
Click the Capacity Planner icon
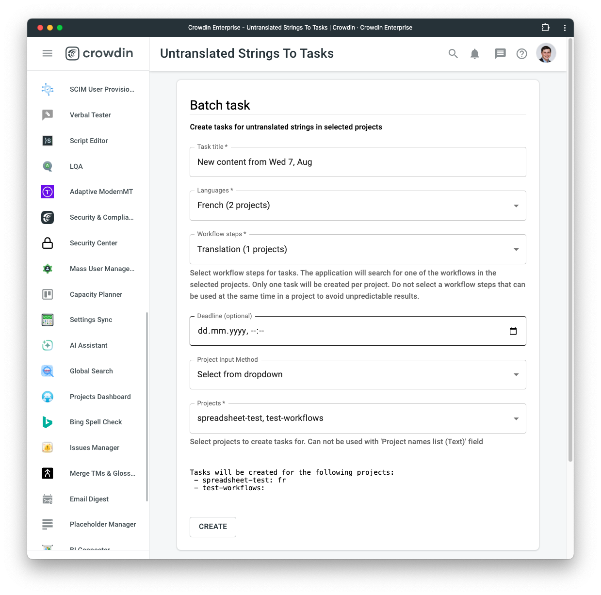click(x=48, y=294)
